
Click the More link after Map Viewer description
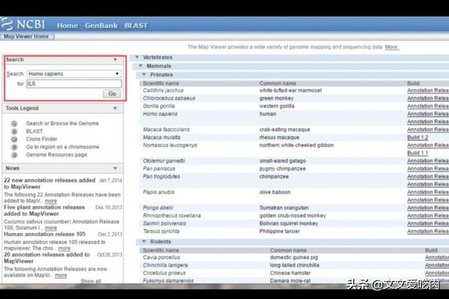(391, 47)
